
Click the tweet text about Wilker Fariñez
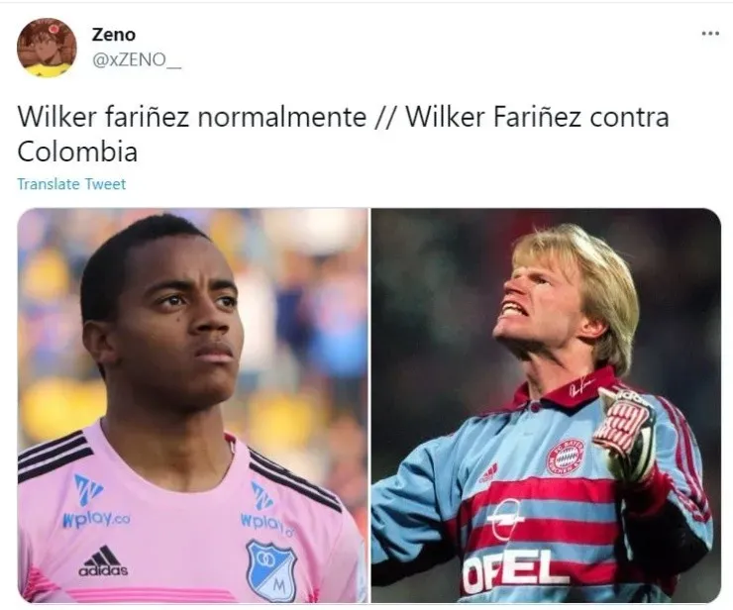(x=343, y=134)
